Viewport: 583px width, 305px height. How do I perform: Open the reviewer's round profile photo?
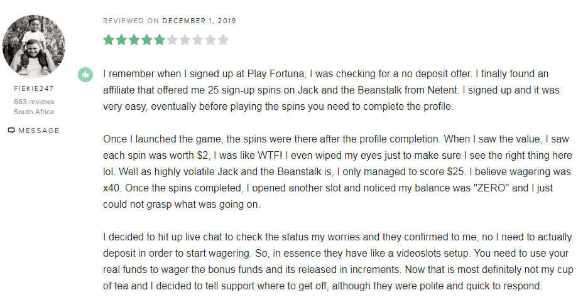[34, 46]
